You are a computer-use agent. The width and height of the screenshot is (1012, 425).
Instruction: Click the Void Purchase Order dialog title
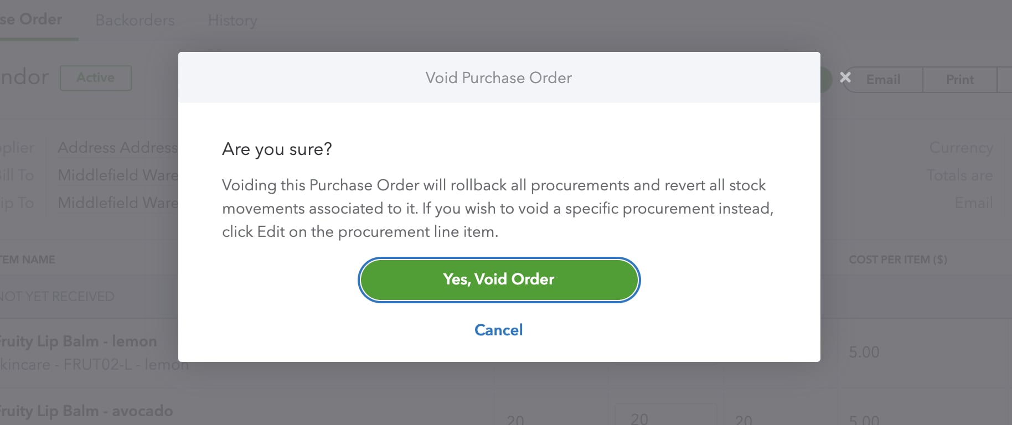498,77
